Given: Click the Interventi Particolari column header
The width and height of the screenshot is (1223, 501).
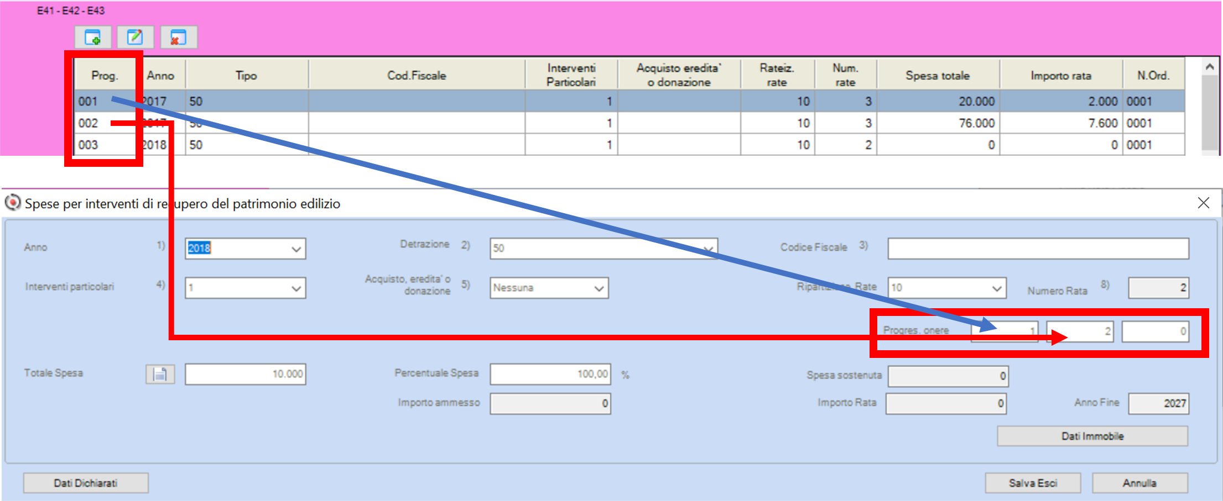Looking at the screenshot, I should point(571,75).
